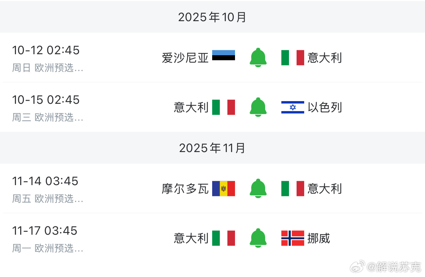
Task: Open team 以色列 name link
Action: coord(325,107)
